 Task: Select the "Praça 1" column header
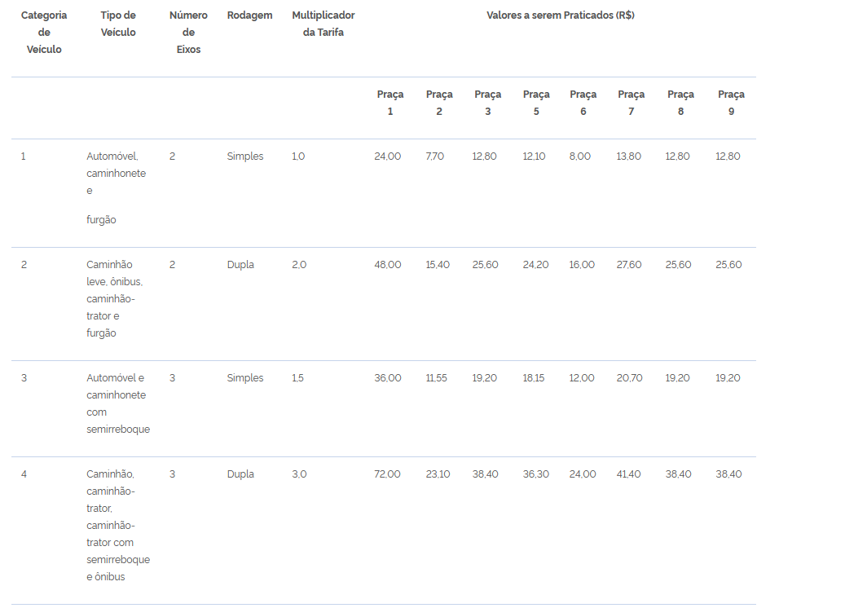click(x=389, y=103)
